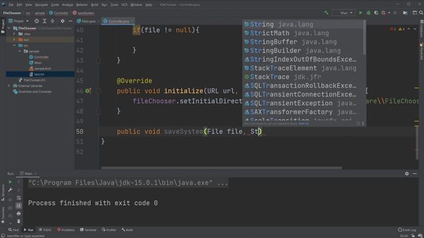The width and height of the screenshot is (424, 238).
Task: Open Controller class in project tree
Action: [x=41, y=57]
